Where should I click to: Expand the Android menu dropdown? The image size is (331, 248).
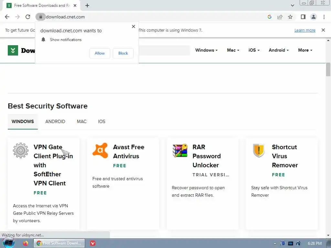(279, 50)
